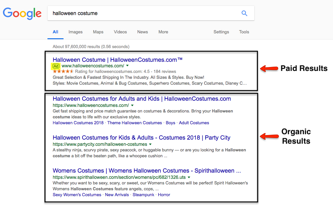
Task: Open the Theme Halloween Costumes sitelink
Action: [x=135, y=123]
